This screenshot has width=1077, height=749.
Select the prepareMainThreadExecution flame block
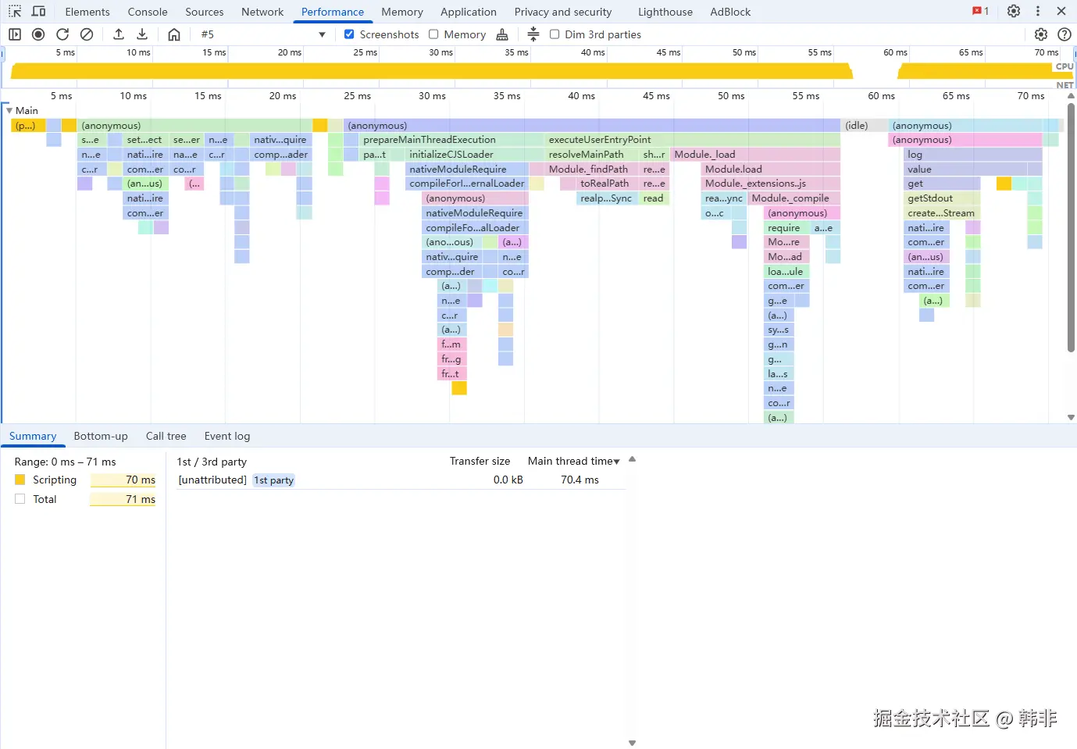(451, 140)
